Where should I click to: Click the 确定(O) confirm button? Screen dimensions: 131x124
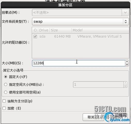click(x=117, y=117)
